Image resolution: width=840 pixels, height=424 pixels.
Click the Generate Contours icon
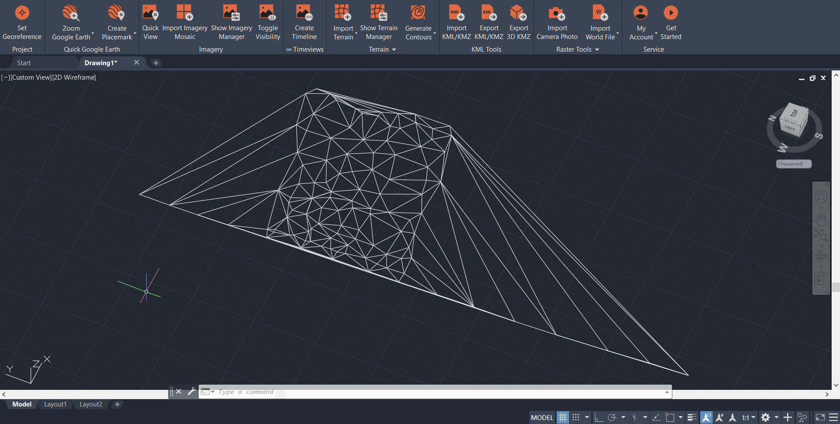tap(418, 13)
